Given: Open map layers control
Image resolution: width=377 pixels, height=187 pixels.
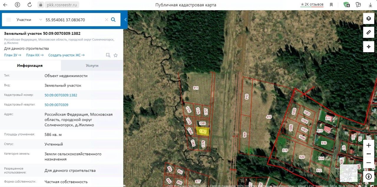Looking at the screenshot, I should 368,19.
